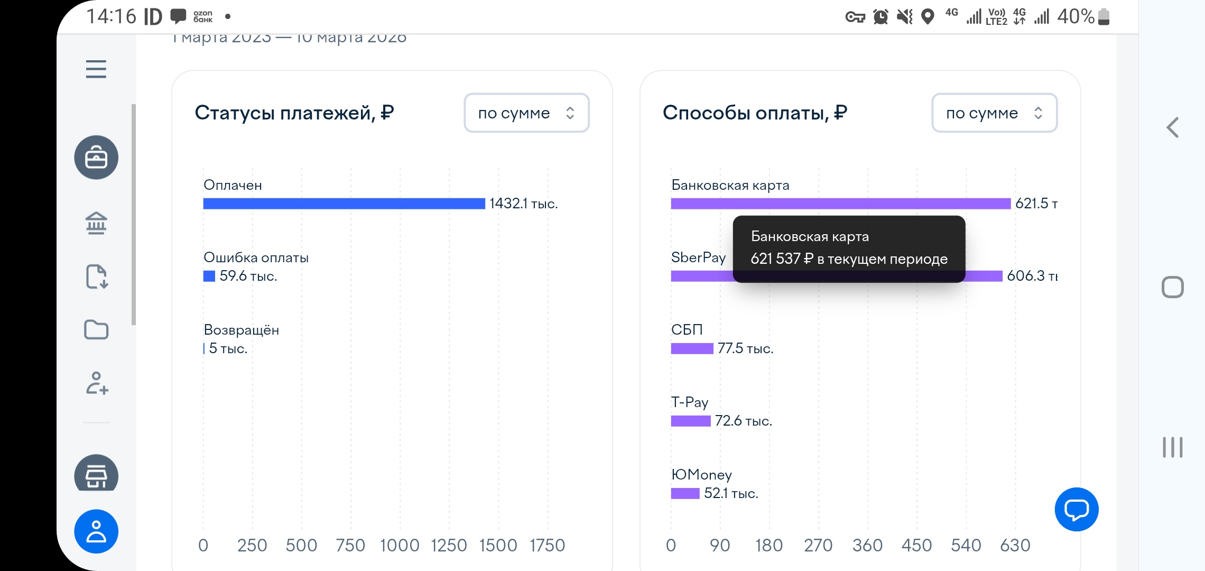Click the document download icon
This screenshot has width=1205, height=571.
[x=96, y=277]
